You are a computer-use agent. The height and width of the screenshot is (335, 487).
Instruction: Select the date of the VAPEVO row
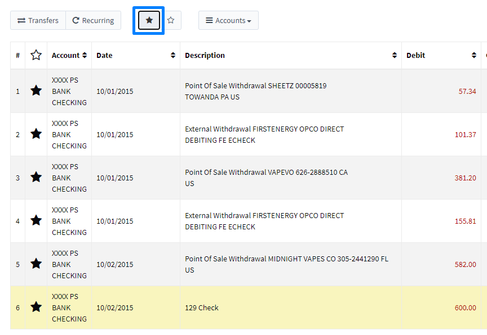pos(115,178)
